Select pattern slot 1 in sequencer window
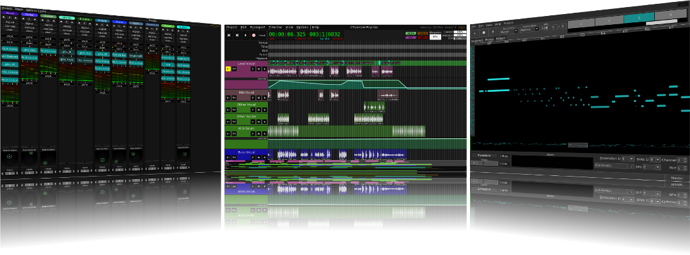 pos(582,23)
